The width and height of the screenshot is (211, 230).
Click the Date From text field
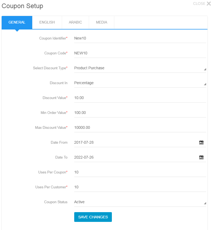tap(136, 143)
